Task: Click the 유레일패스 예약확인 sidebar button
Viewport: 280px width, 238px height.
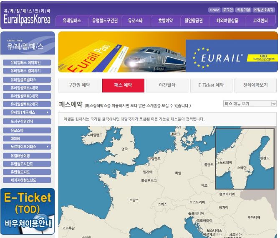Action: pos(27,63)
